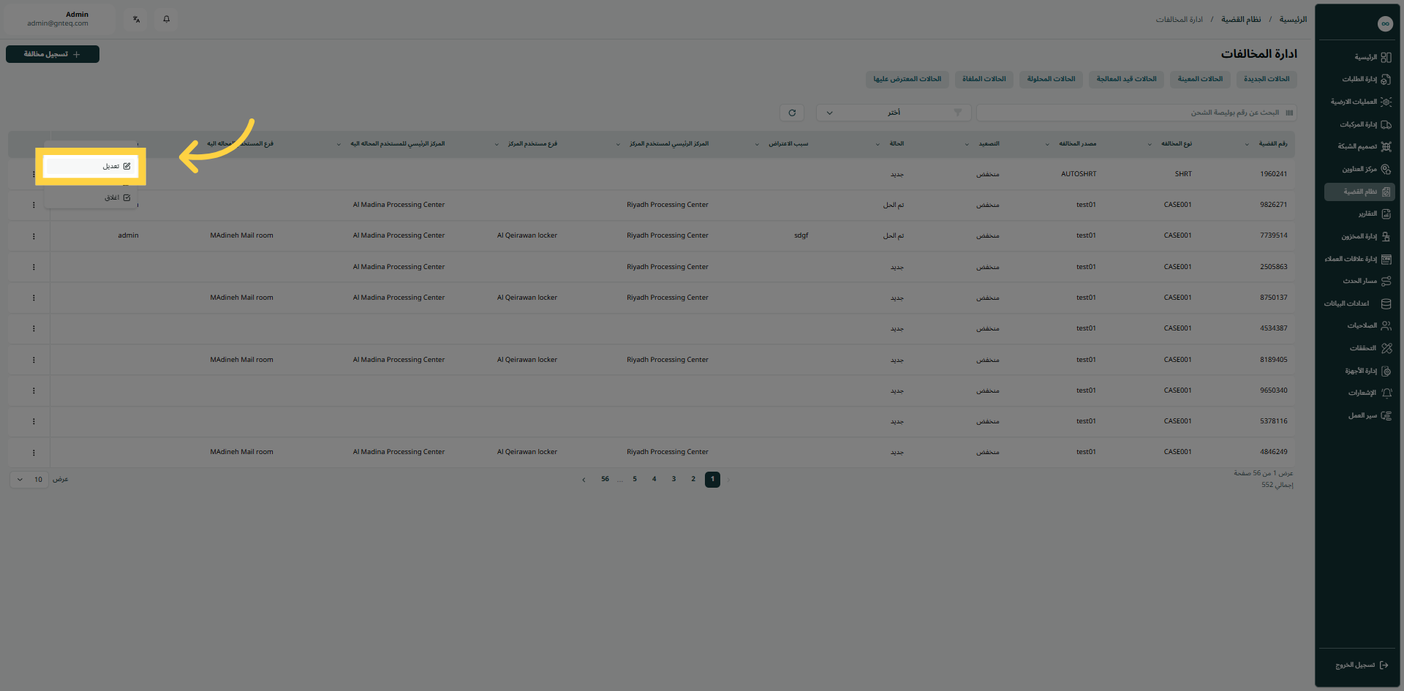This screenshot has width=1404, height=691.
Task: Click Register Violation (تسجيل مخالفة) button
Action: (x=53, y=54)
